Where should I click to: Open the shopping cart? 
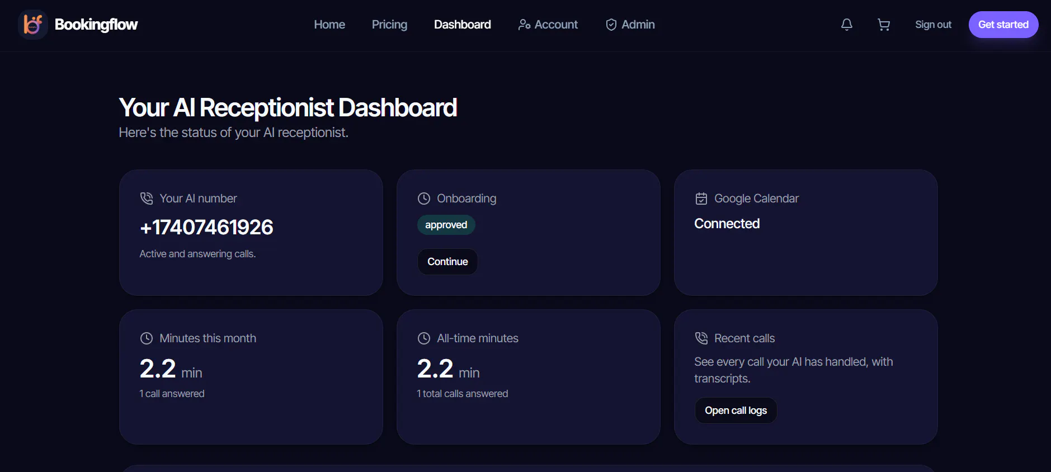(x=884, y=25)
